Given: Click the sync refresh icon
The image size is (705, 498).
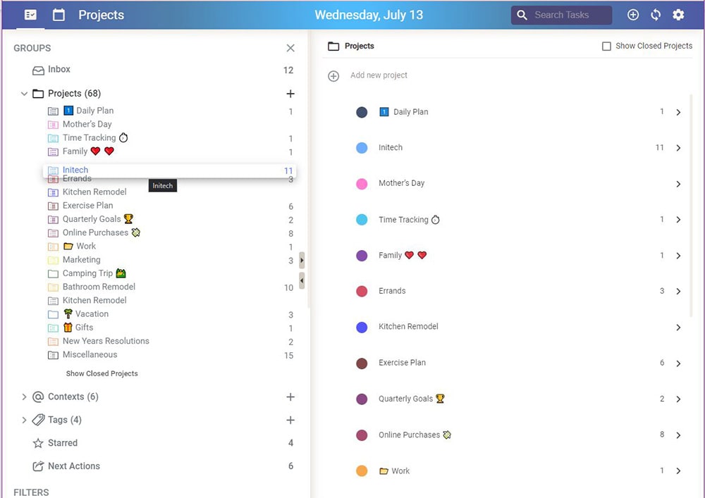Looking at the screenshot, I should point(656,15).
